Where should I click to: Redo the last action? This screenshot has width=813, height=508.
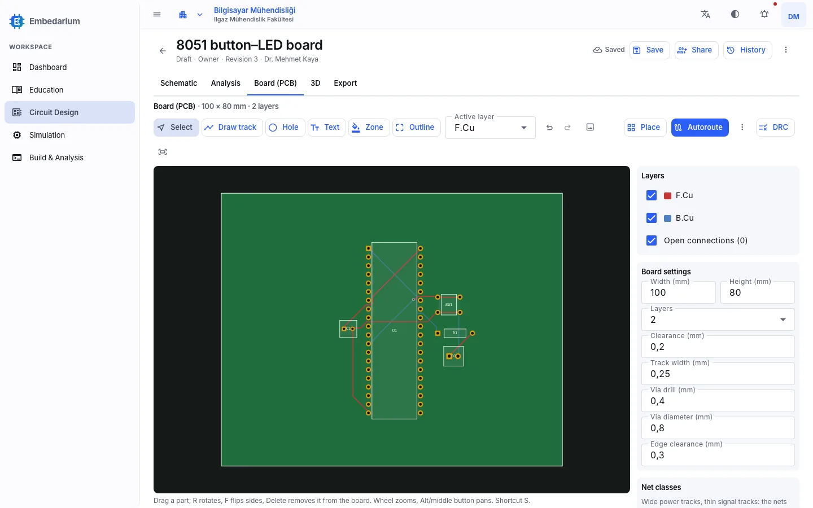point(567,128)
